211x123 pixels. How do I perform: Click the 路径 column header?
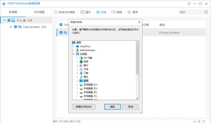pos(162,25)
